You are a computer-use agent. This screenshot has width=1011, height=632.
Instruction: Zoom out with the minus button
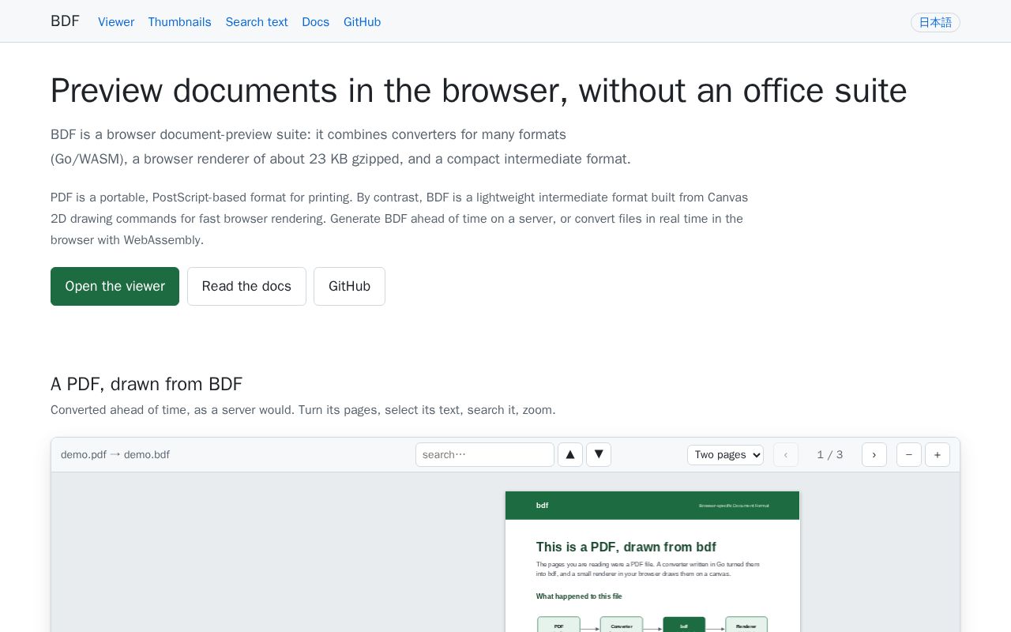[909, 454]
